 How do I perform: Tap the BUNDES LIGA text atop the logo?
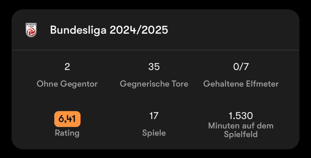(x=31, y=25)
